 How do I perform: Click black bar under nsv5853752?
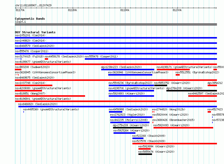161,85
